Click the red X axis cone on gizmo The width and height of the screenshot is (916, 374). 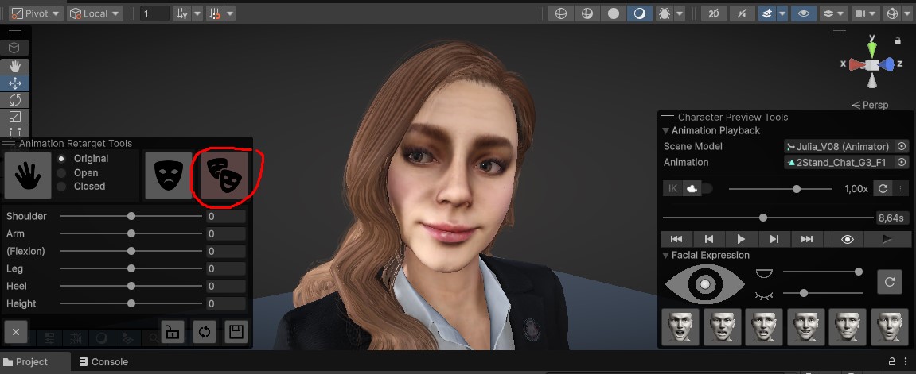click(x=857, y=64)
